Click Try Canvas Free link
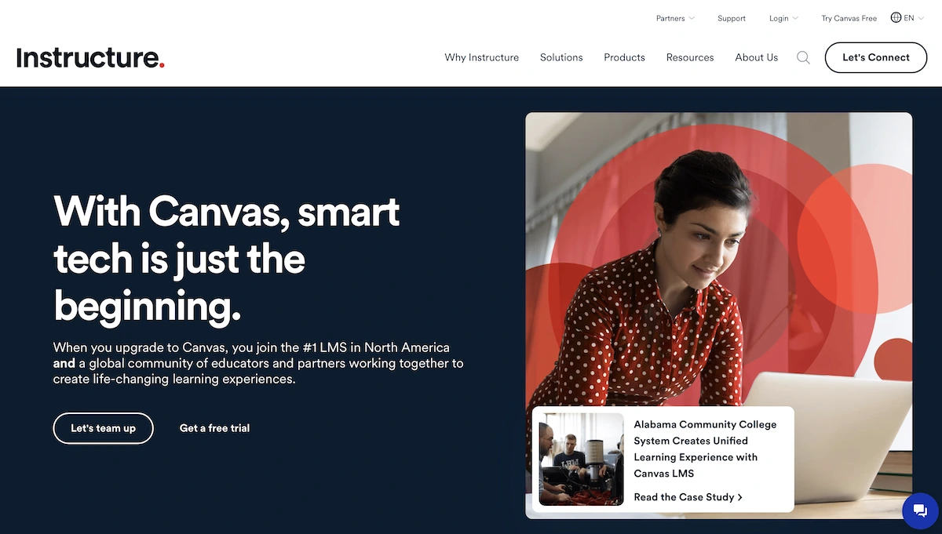This screenshot has width=942, height=534. pos(849,18)
